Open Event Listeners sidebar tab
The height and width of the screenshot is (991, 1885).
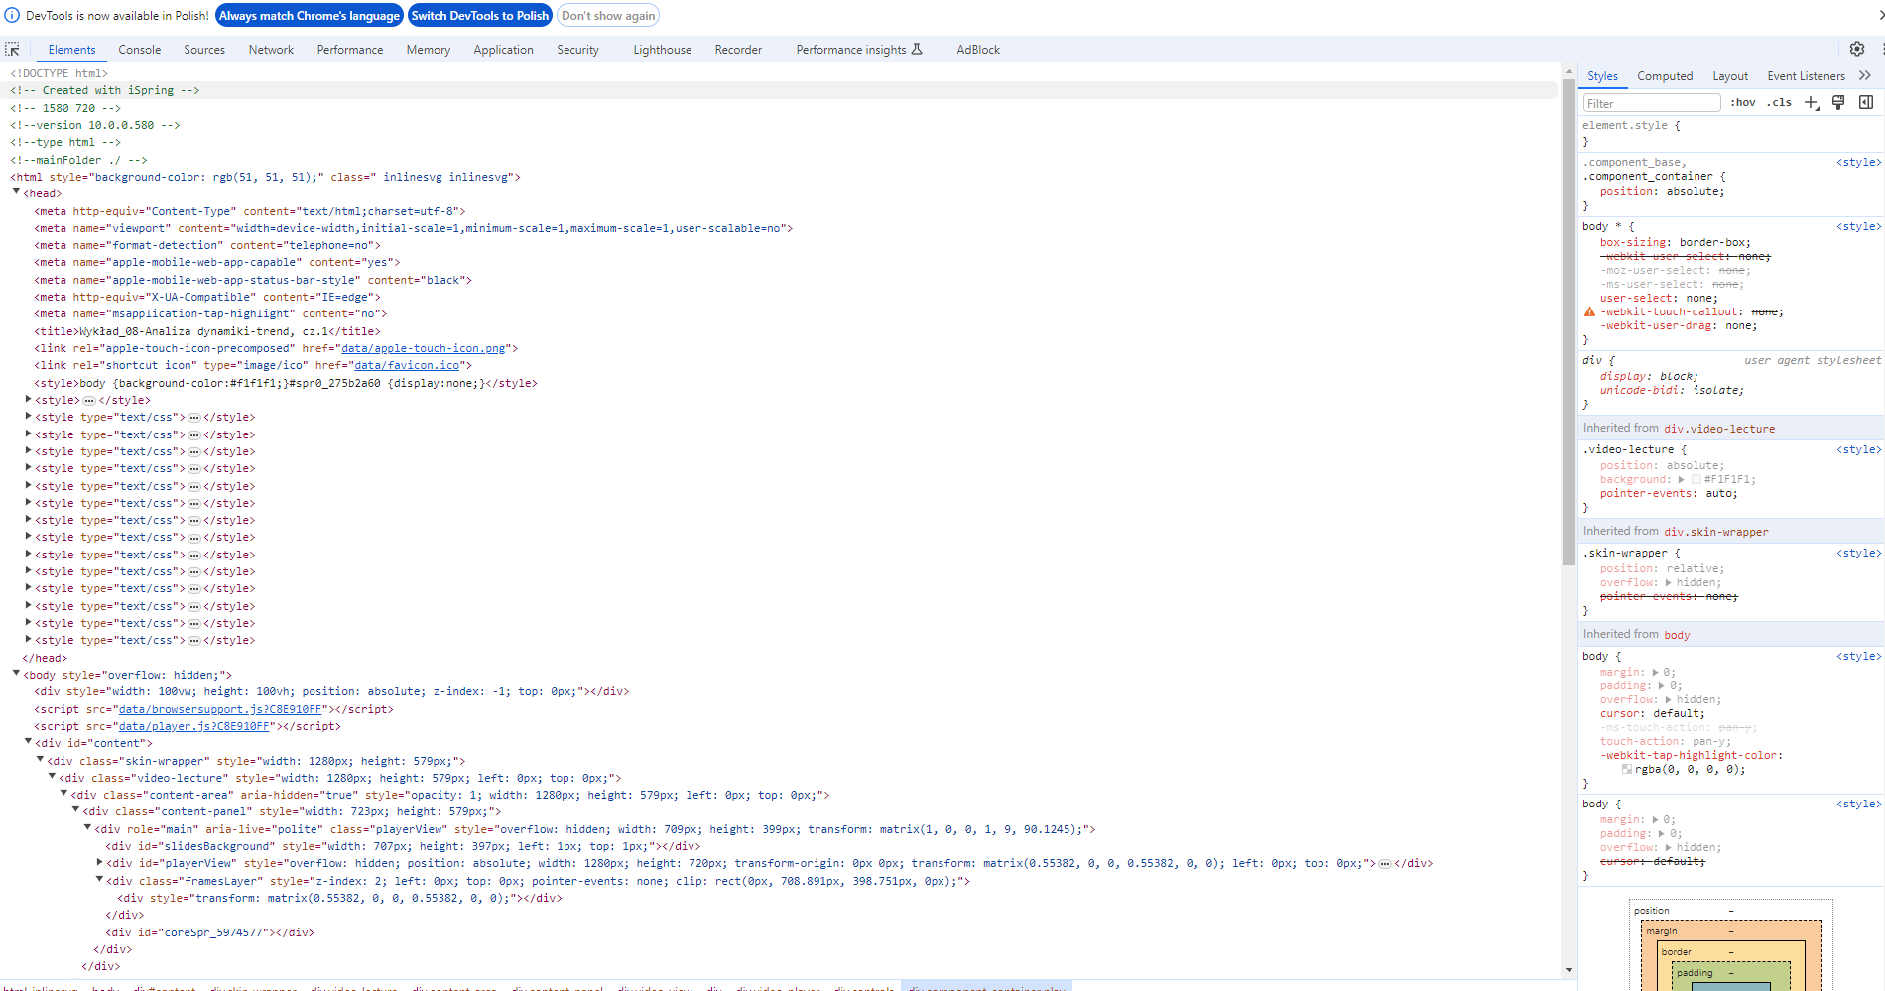pyautogui.click(x=1806, y=76)
